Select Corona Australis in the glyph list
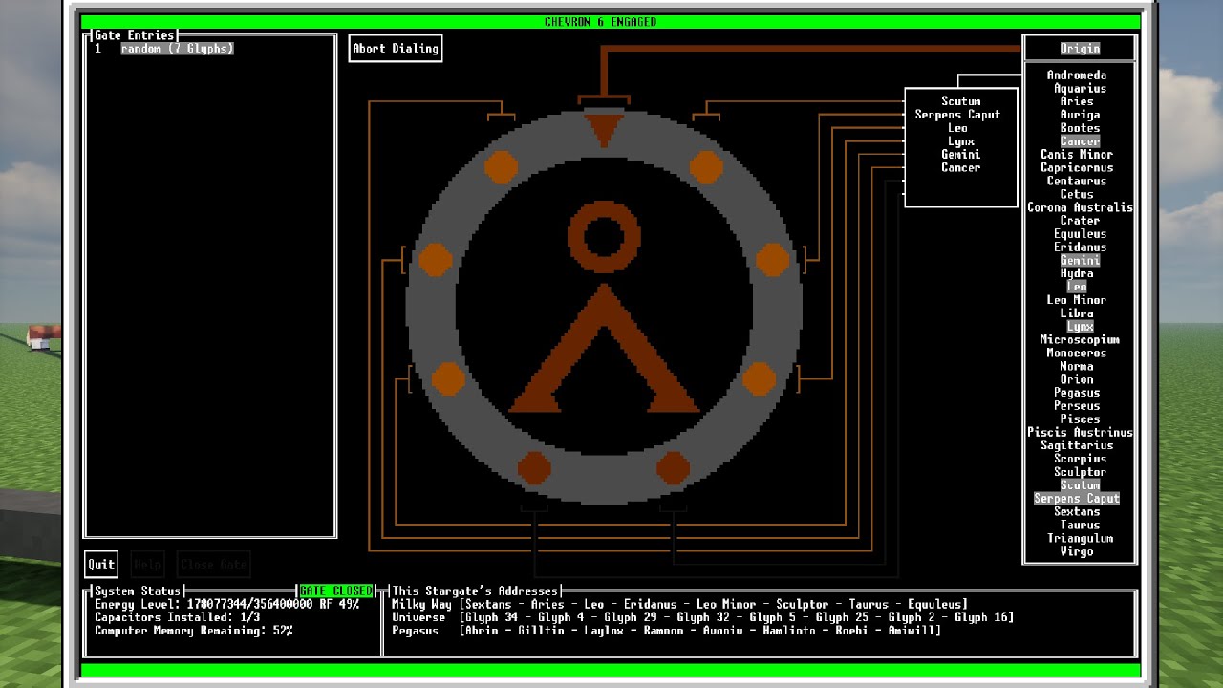Image resolution: width=1223 pixels, height=688 pixels. [x=1080, y=207]
